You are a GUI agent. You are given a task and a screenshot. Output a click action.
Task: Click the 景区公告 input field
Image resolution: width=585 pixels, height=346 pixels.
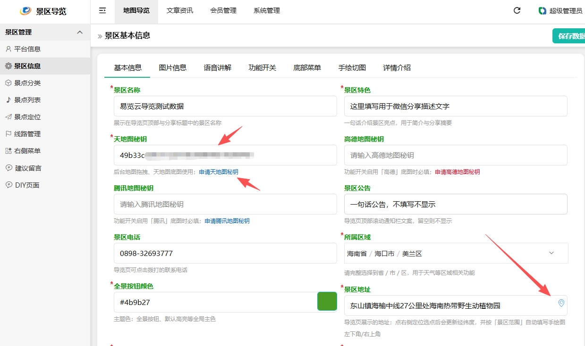[456, 204]
